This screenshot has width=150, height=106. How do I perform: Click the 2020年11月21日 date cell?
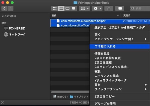136,21
